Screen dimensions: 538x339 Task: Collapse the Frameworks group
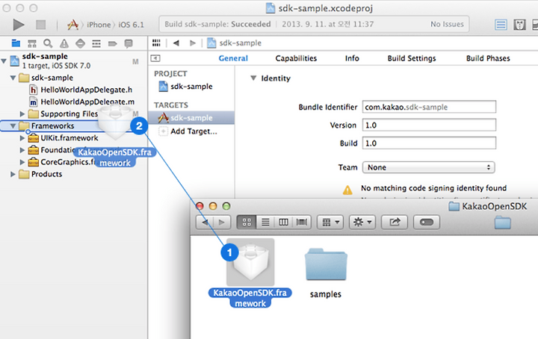coord(13,125)
